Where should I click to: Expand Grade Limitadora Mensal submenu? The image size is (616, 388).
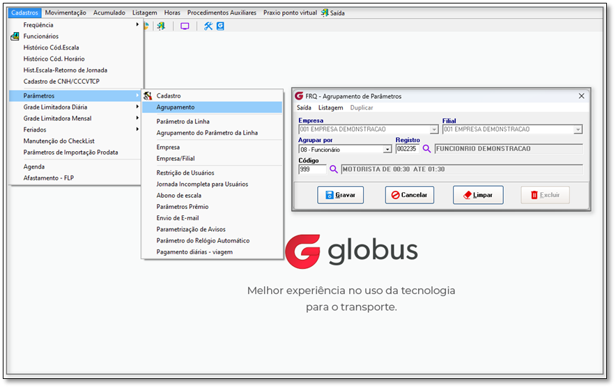pyautogui.click(x=75, y=118)
